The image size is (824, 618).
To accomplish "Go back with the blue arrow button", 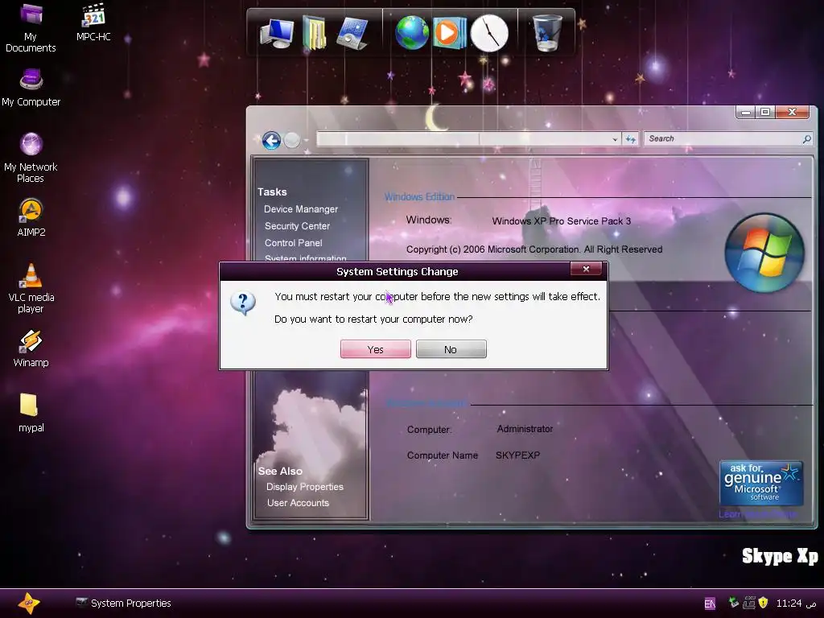I will pyautogui.click(x=271, y=140).
